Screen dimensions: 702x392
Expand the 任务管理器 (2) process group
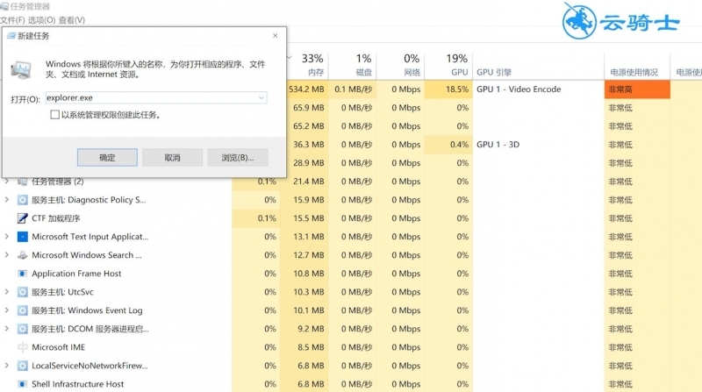[x=7, y=182]
